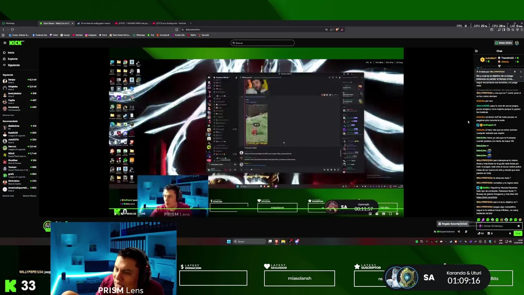524x295 pixels.
Task: Open followed channel Papita
Action: pos(19,101)
